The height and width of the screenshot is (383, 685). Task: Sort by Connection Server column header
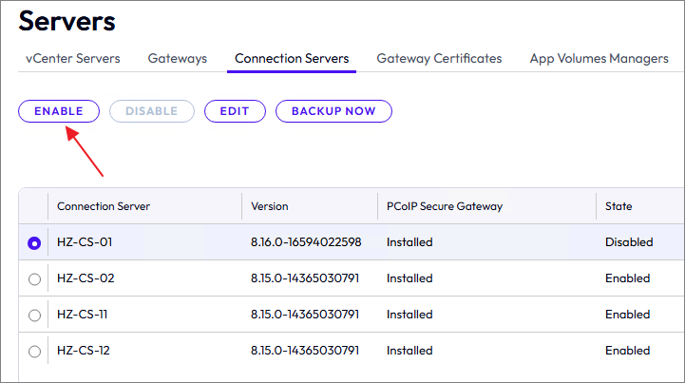coord(104,206)
